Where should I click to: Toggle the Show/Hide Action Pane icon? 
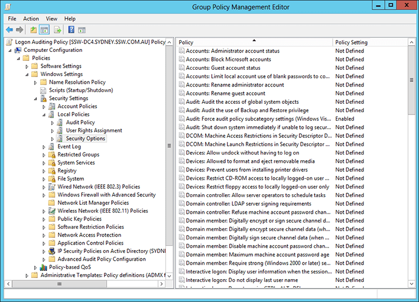tap(82, 30)
